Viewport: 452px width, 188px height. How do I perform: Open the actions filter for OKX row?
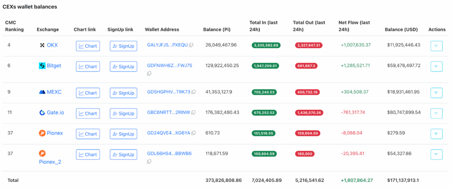(436, 46)
